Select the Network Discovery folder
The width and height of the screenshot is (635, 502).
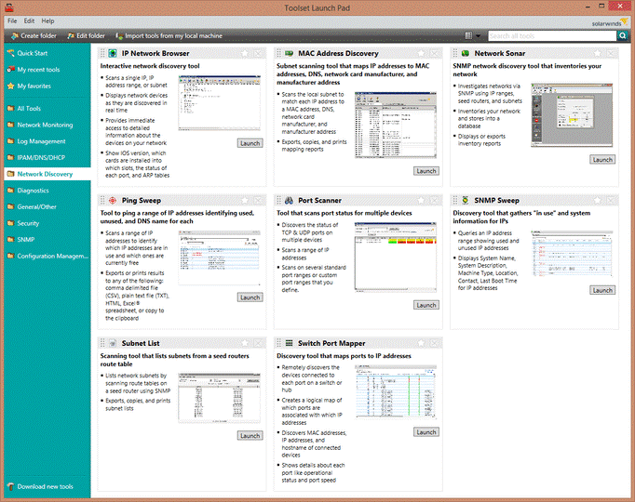coord(47,174)
